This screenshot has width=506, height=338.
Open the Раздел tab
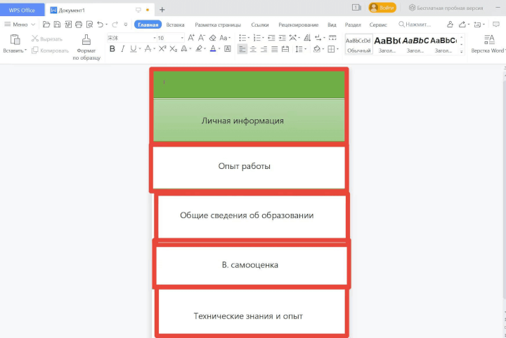click(x=353, y=25)
